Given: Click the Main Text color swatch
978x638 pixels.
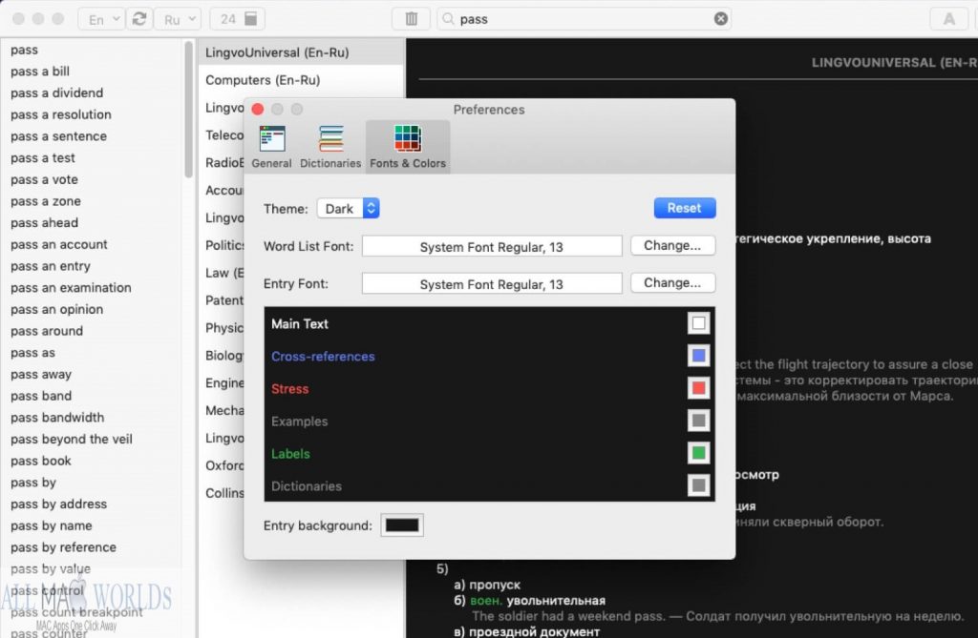Looking at the screenshot, I should point(698,323).
